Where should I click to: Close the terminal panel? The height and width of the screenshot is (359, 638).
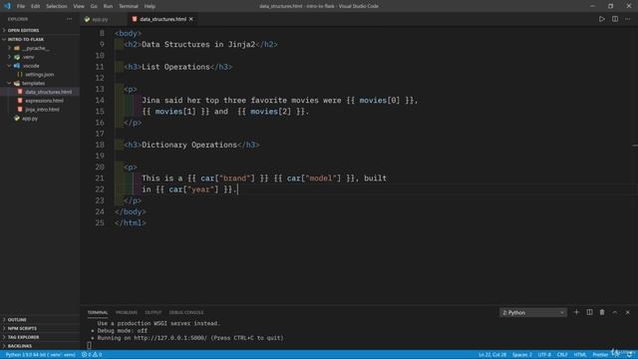[628, 312]
